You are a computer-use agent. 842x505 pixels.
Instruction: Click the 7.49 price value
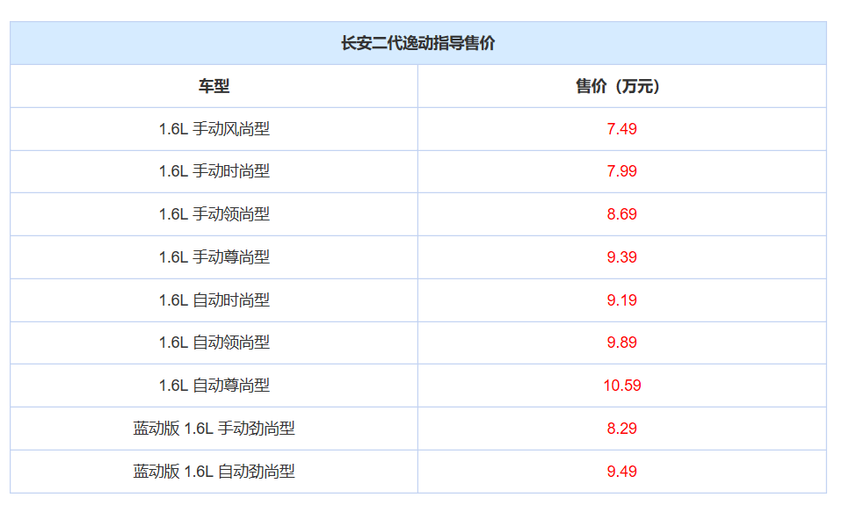click(x=622, y=129)
